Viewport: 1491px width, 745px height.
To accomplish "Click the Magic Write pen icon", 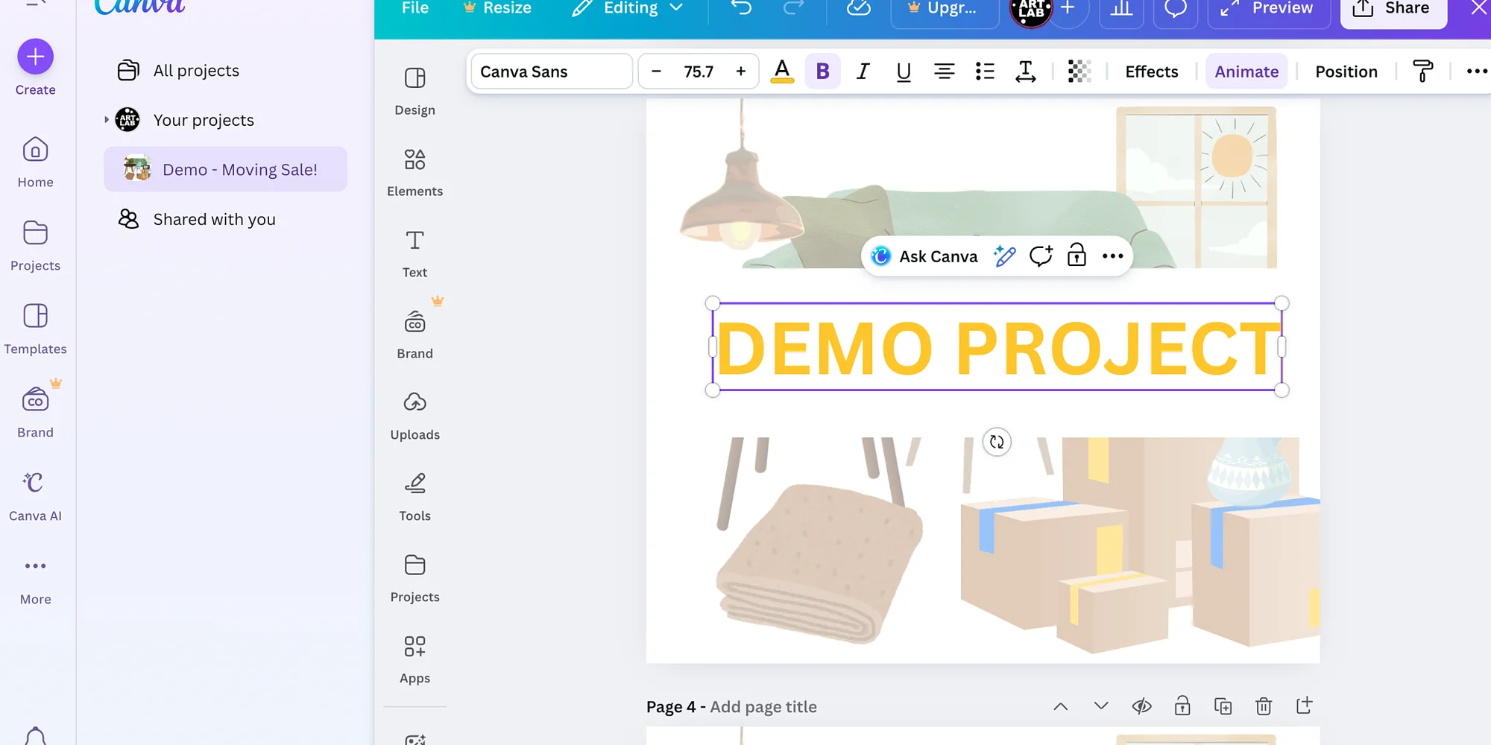I will coord(1004,256).
